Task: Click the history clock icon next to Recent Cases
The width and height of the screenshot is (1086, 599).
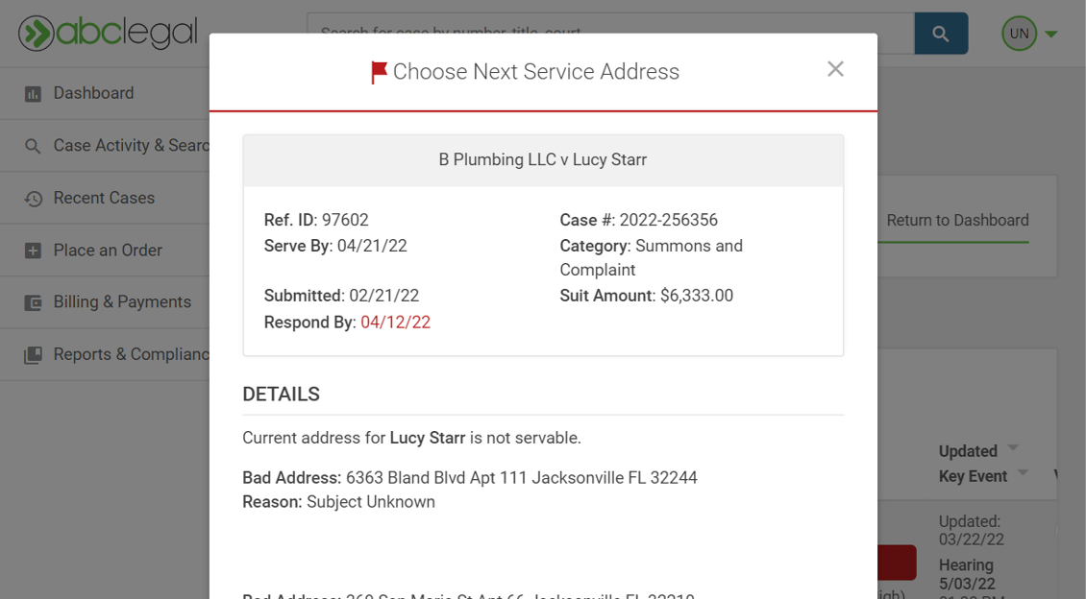Action: tap(33, 198)
